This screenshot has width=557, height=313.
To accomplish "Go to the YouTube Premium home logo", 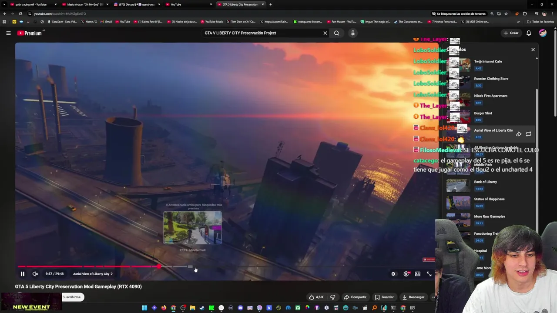I will tap(30, 33).
